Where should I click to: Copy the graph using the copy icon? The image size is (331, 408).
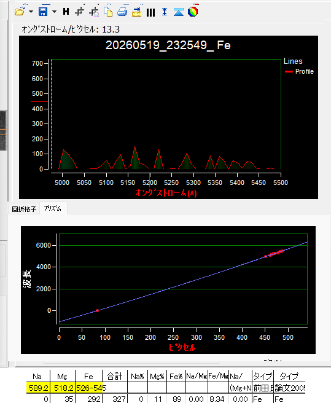coord(108,12)
